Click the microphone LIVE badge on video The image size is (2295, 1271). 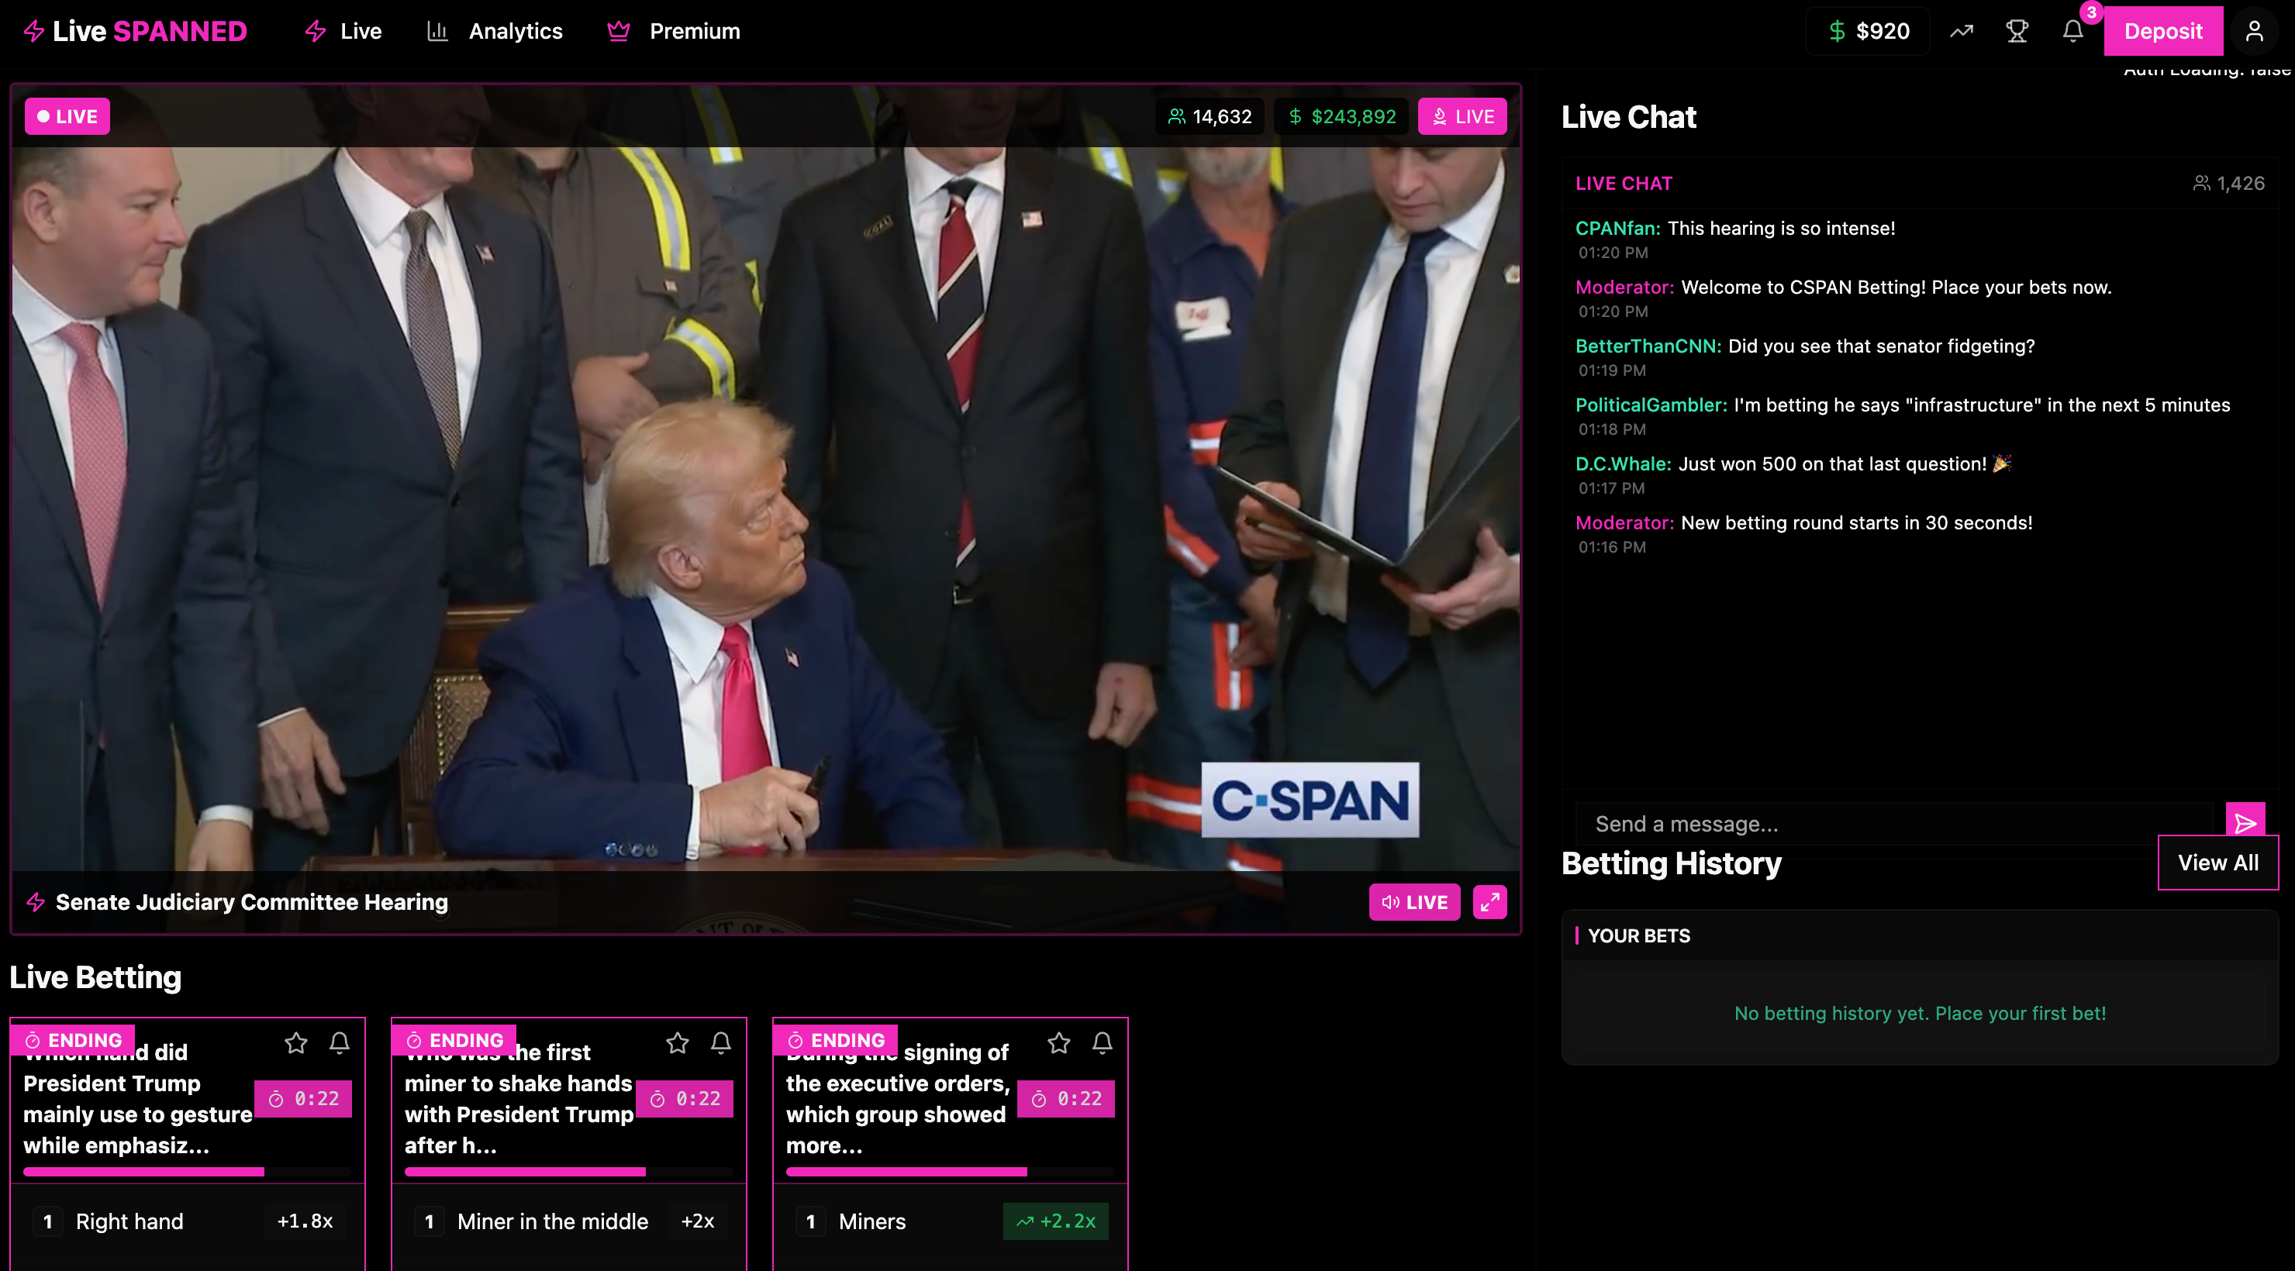point(1462,117)
